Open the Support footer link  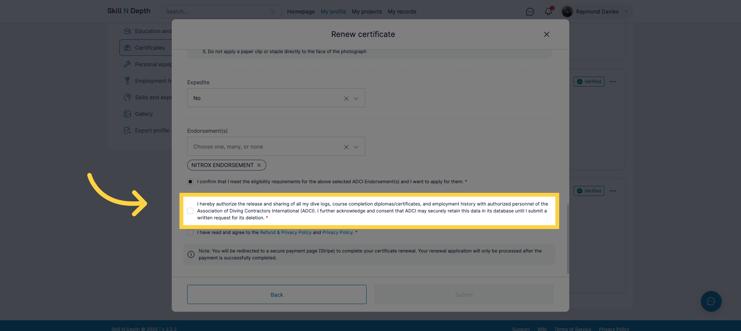pos(521,329)
